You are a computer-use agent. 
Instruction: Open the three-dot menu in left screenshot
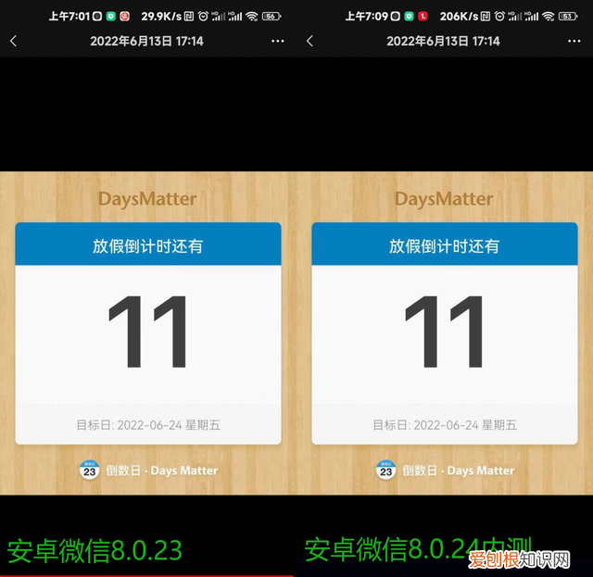coord(278,41)
